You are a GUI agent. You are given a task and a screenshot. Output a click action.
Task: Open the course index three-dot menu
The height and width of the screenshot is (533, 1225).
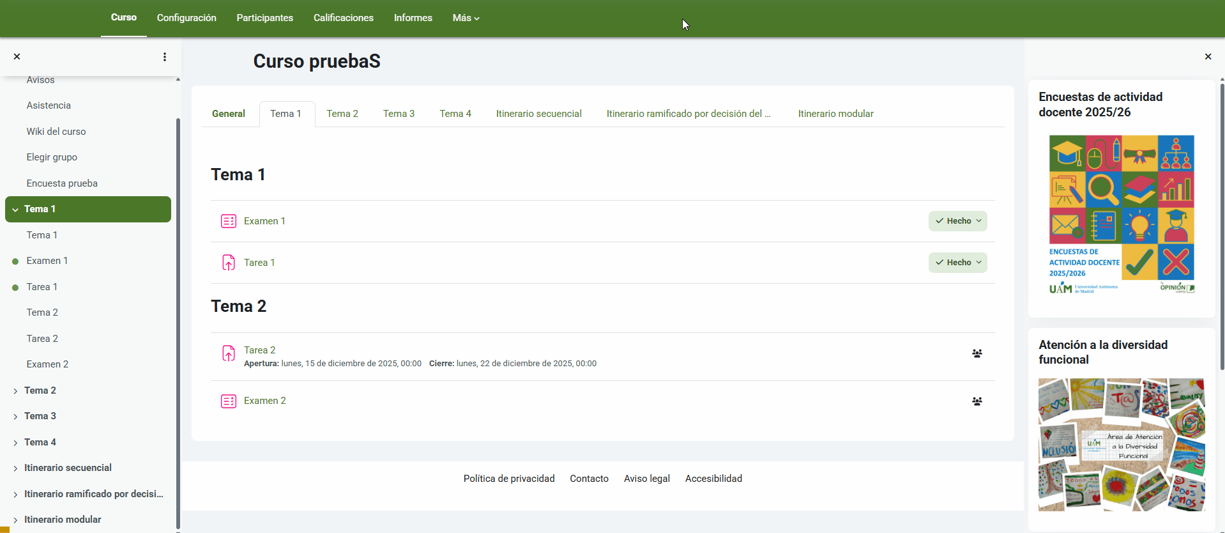point(165,57)
